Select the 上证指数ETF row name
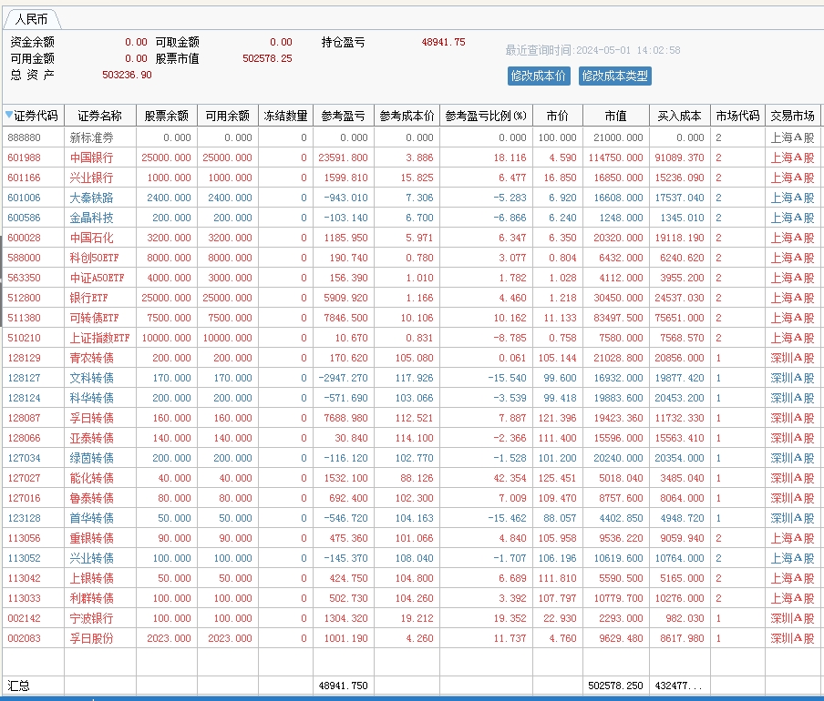 click(100, 338)
